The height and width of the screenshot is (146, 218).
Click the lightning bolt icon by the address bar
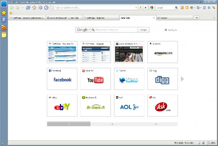[141, 8]
